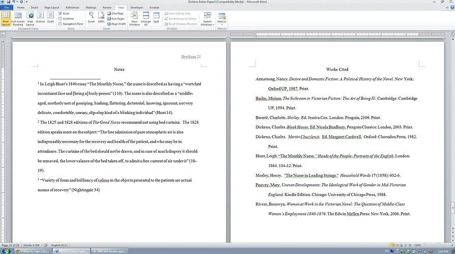Show Two Pages zoom
Screen dimensions: 455x254
click(116, 18)
